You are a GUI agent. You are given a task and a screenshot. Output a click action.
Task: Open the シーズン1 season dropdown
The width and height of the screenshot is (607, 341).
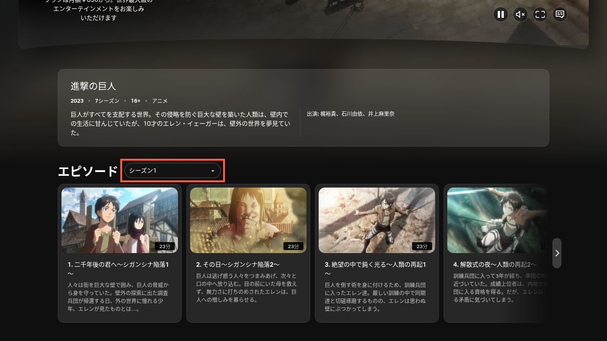(x=173, y=170)
